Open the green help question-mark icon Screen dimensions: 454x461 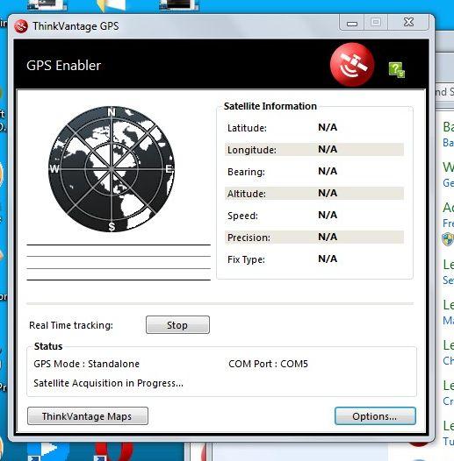click(397, 70)
